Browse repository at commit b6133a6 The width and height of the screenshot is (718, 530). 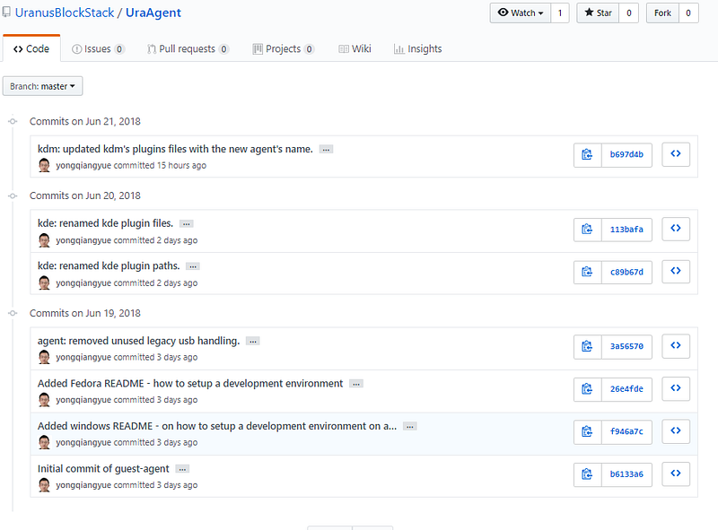point(676,474)
